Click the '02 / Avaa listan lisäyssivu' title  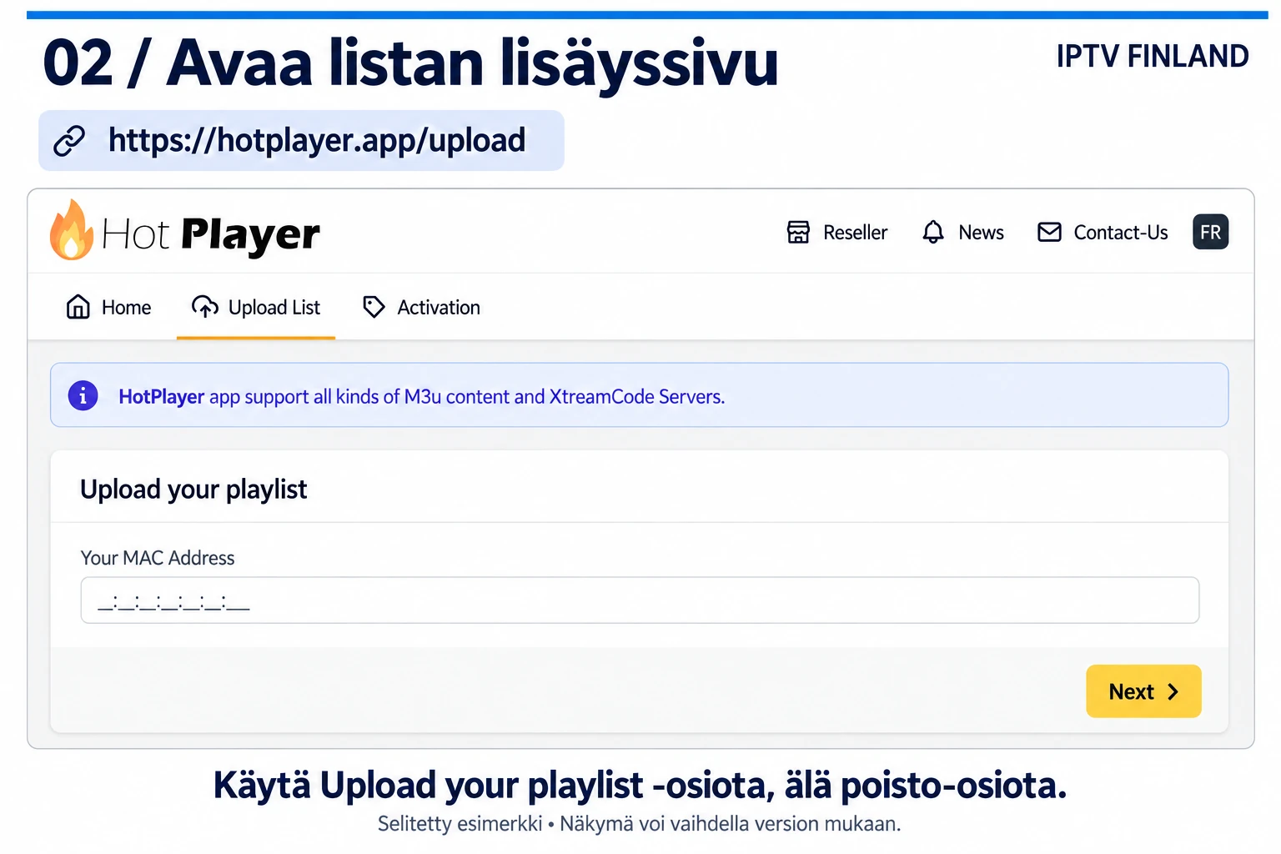[x=410, y=63]
